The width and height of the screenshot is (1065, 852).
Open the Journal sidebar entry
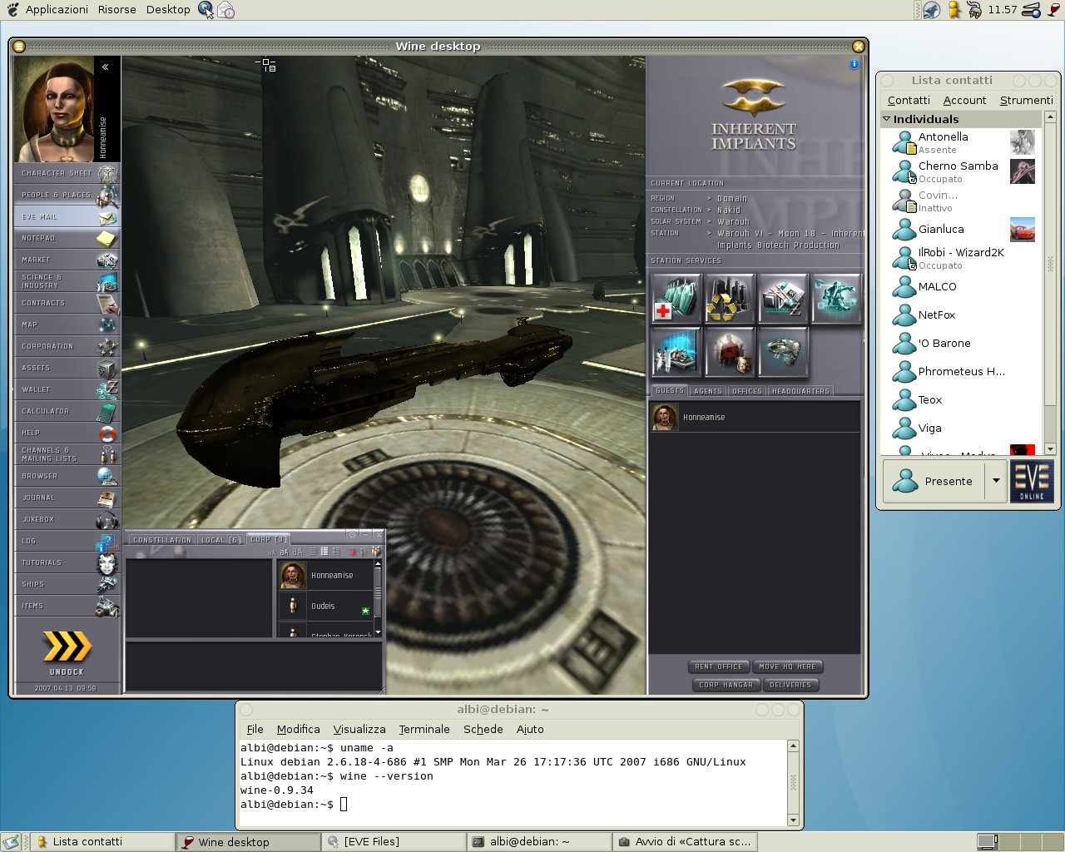pyautogui.click(x=67, y=498)
